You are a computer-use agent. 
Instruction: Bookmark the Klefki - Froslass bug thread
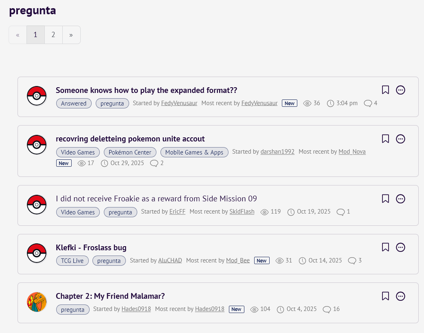coord(385,247)
